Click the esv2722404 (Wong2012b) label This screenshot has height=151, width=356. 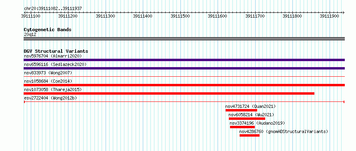[x=50, y=98]
